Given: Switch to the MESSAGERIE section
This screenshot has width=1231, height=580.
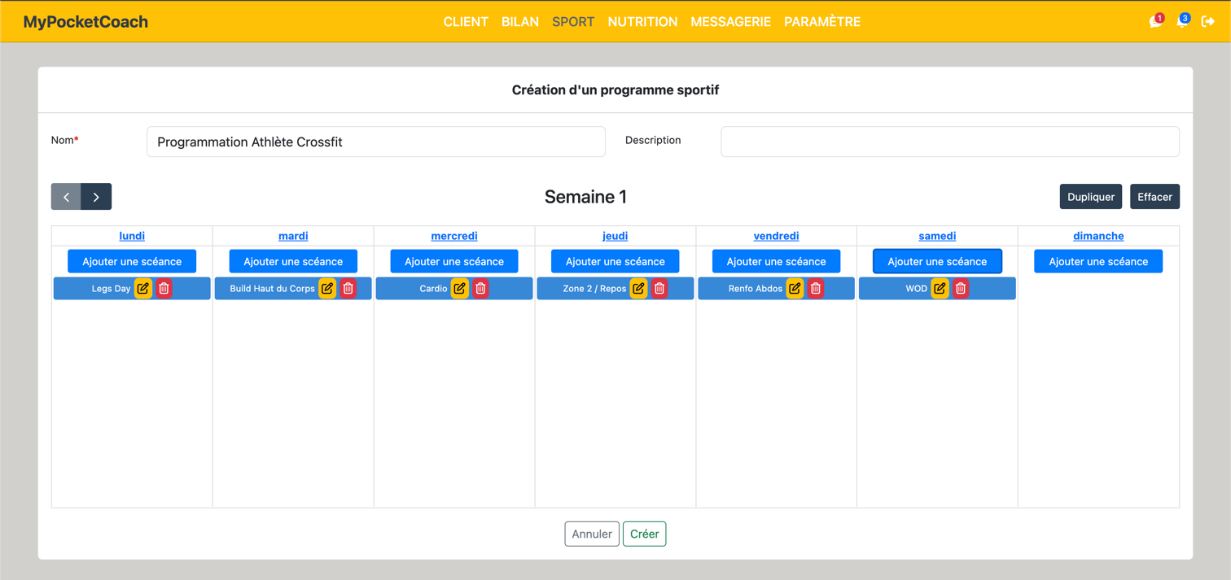Looking at the screenshot, I should coord(730,21).
